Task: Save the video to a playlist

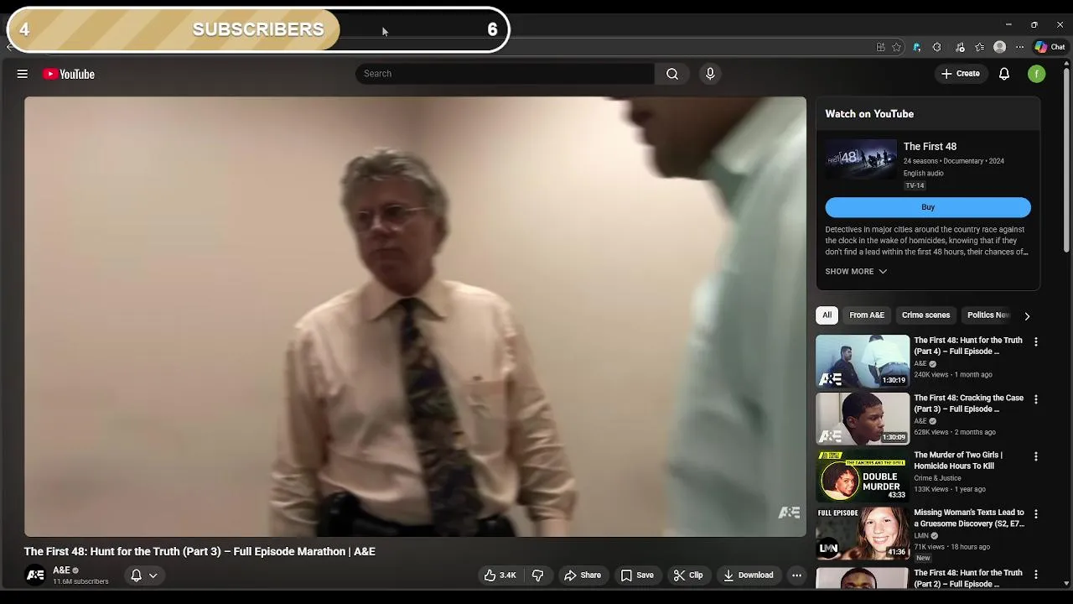Action: pyautogui.click(x=637, y=575)
